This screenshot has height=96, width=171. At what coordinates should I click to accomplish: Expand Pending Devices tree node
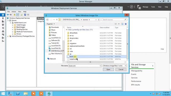pyautogui.click(x=13, y=29)
